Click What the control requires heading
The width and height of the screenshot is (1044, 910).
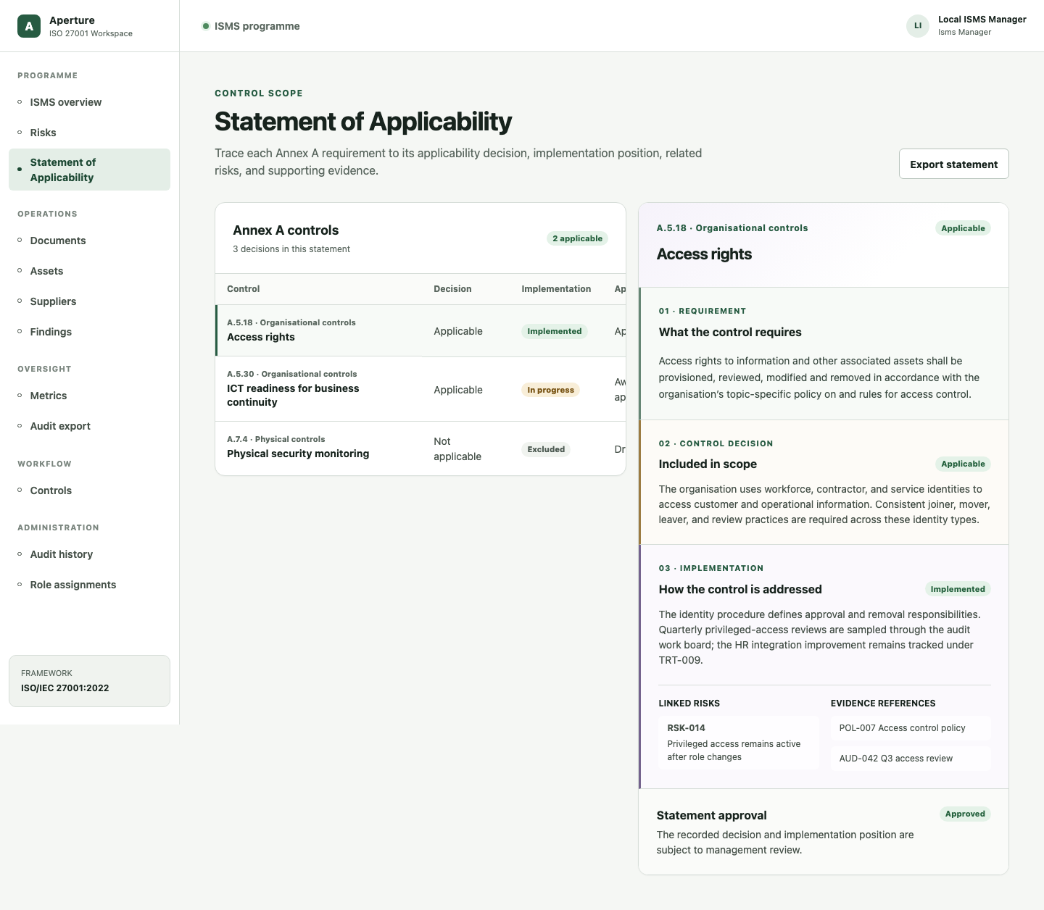730,332
